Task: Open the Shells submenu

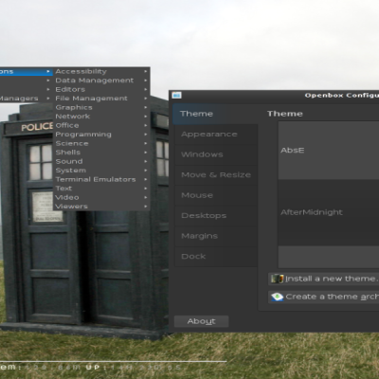Action: pyautogui.click(x=101, y=153)
